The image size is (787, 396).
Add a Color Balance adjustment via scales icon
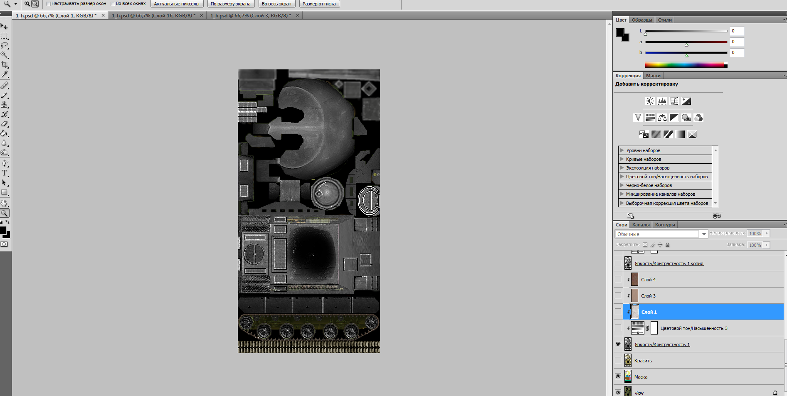tap(662, 118)
